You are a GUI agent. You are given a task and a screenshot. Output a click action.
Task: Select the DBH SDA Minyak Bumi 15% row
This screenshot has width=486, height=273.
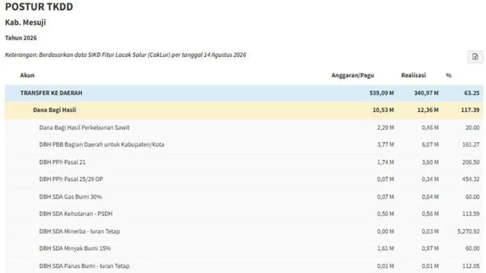click(244, 248)
